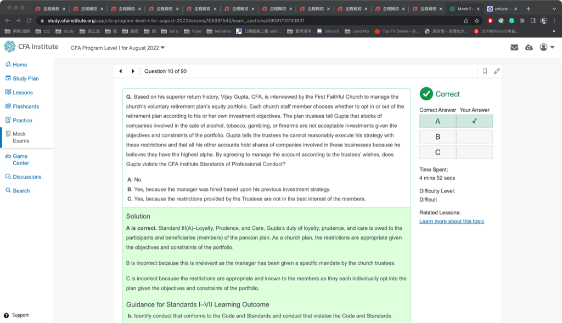Open the mail envelope icon
Image resolution: width=562 pixels, height=323 pixels.
(x=514, y=48)
